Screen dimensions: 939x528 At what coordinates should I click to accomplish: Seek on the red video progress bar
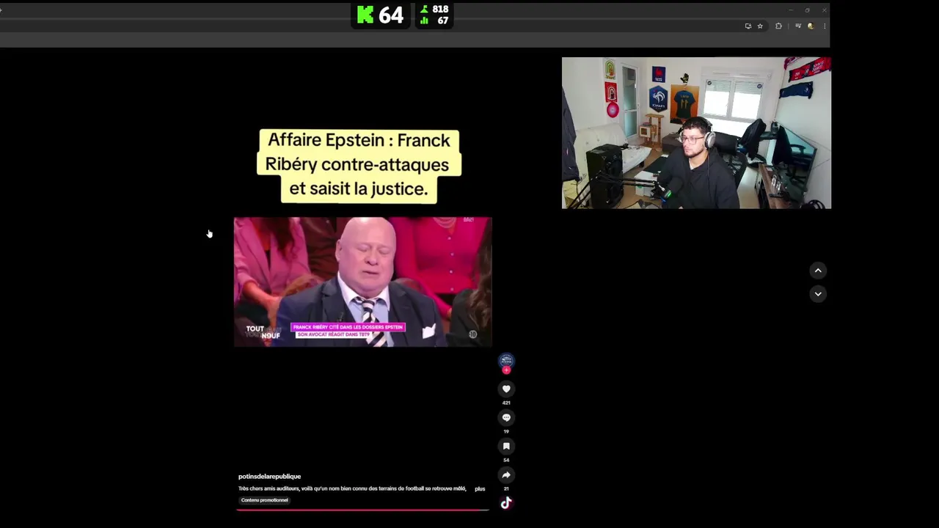[362, 509]
